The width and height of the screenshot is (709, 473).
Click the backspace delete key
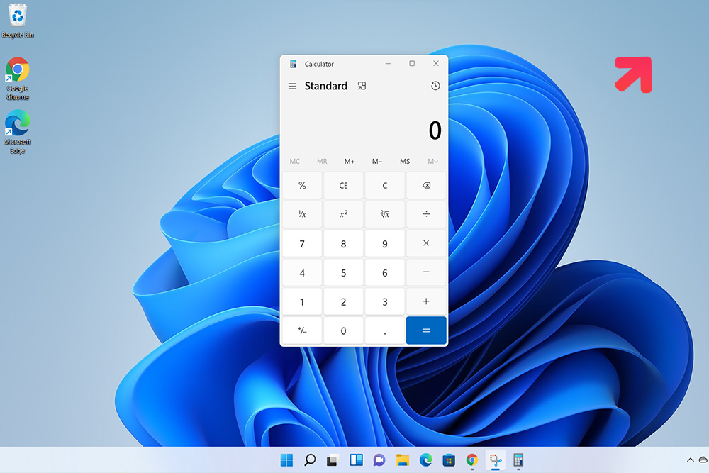click(426, 185)
